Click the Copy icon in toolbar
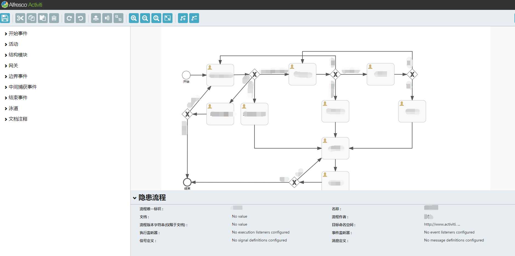Image resolution: width=515 pixels, height=256 pixels. pyautogui.click(x=32, y=18)
